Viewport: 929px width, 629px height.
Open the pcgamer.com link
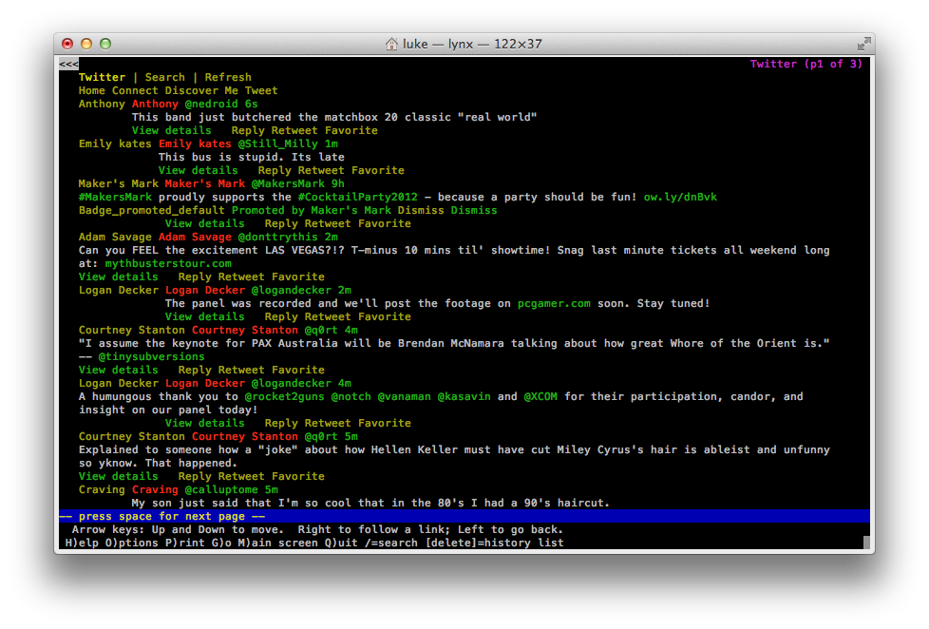(554, 304)
